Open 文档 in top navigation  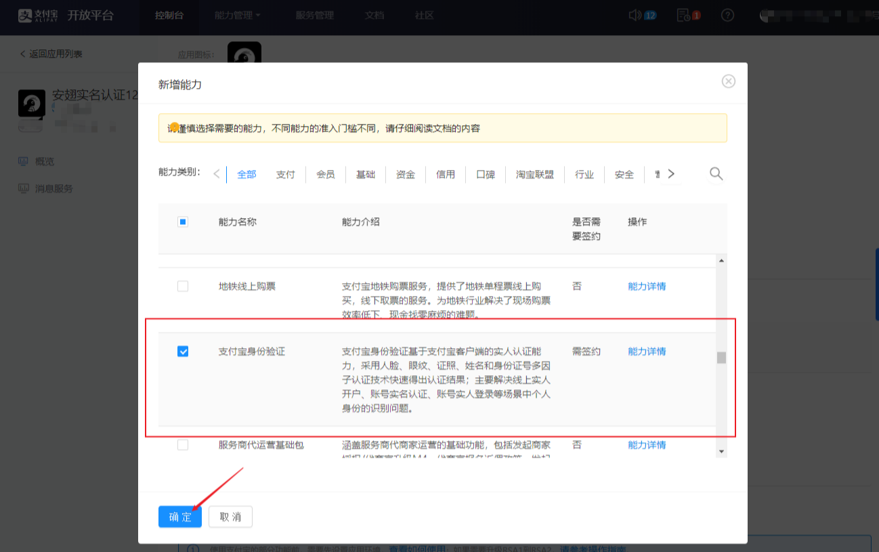[x=374, y=15]
